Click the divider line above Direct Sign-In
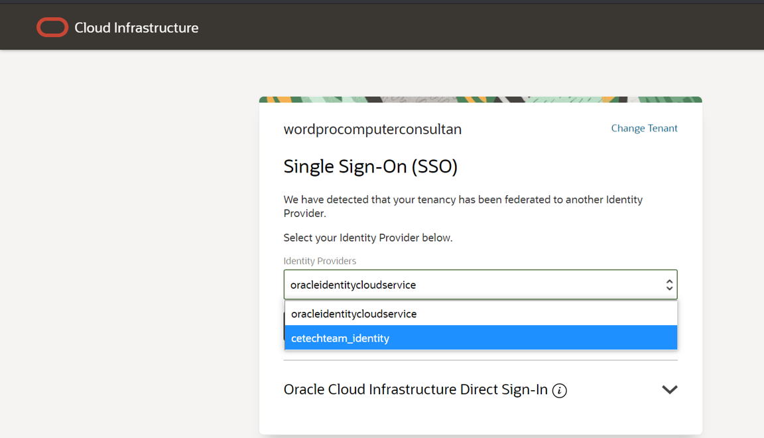This screenshot has width=764, height=438. 480,360
